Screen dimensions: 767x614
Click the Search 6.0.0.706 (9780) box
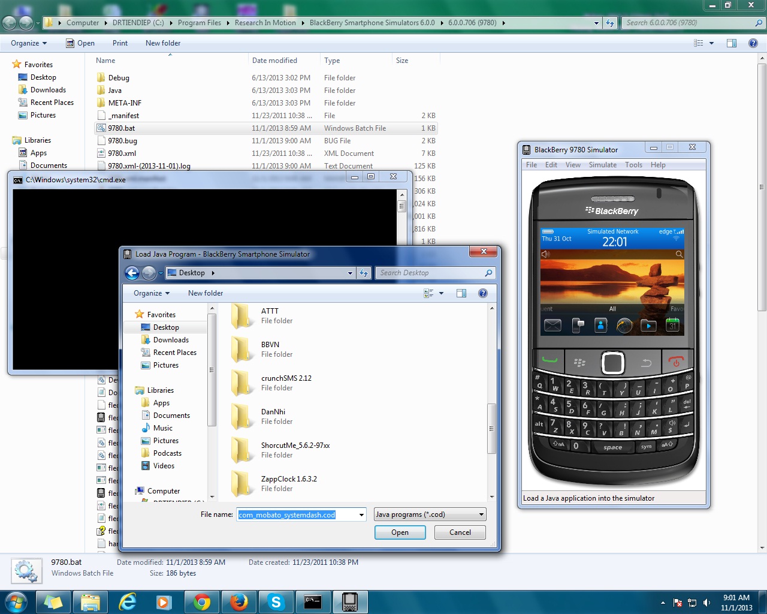tap(694, 23)
